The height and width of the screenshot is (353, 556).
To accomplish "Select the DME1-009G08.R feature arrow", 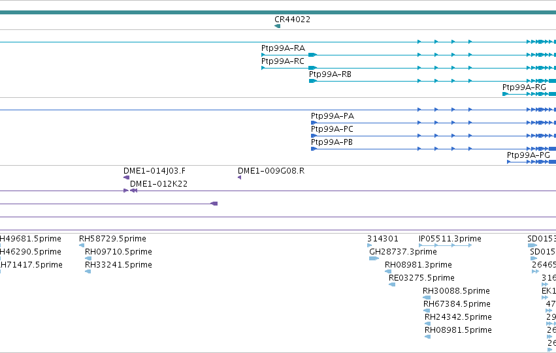I will (x=239, y=177).
